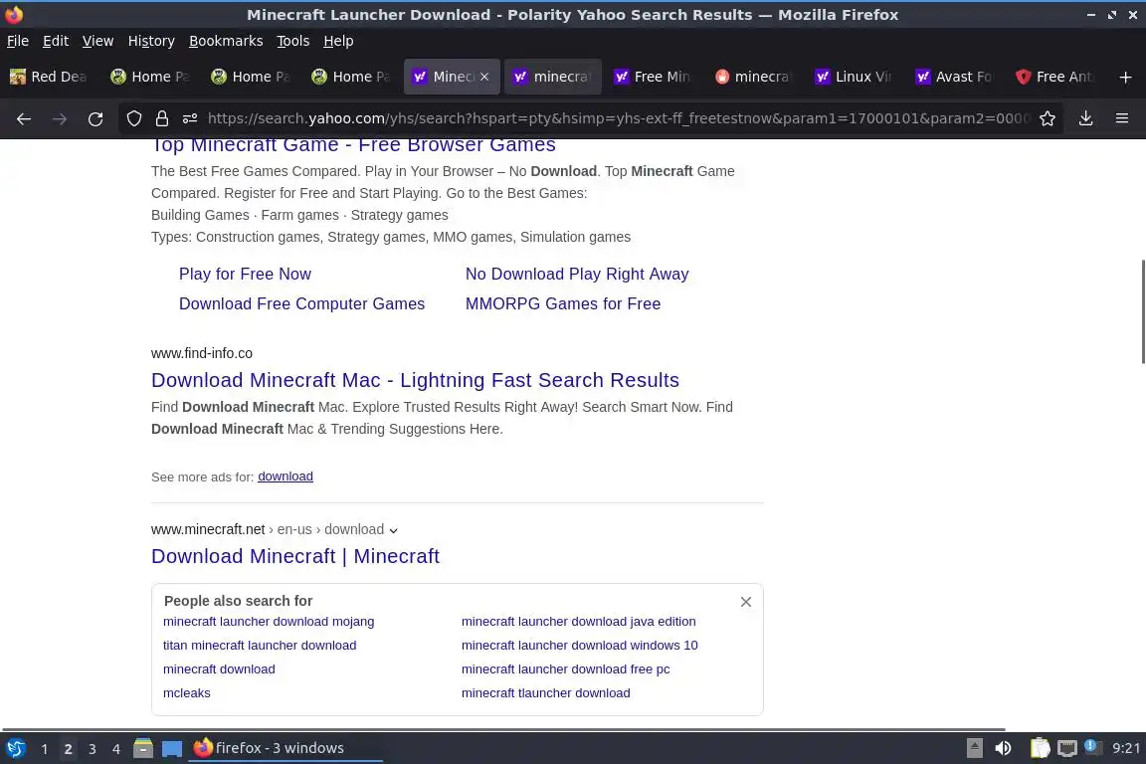Open network monitor tray icon

[x=1067, y=748]
